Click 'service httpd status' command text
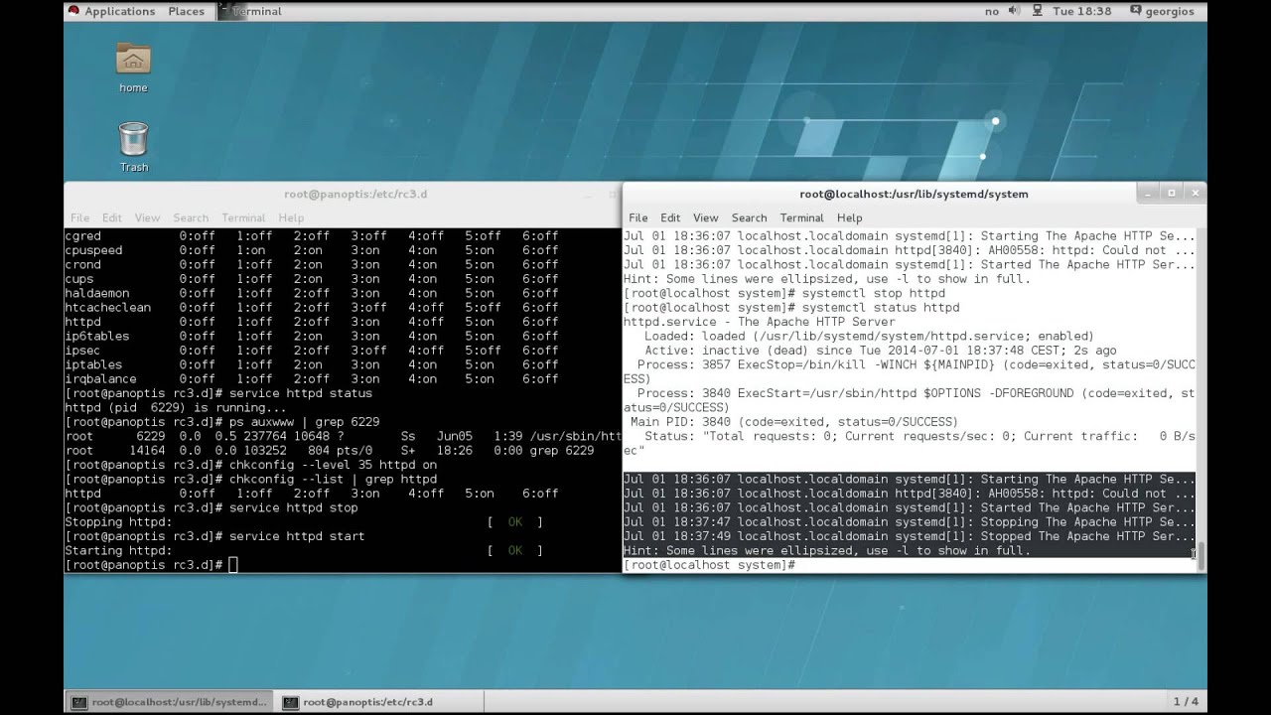Screen dimensions: 1271x715 (301, 393)
